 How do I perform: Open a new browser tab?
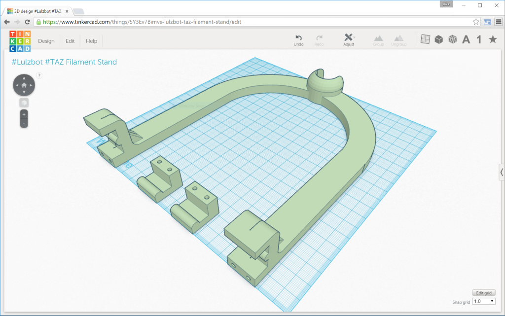pos(79,11)
